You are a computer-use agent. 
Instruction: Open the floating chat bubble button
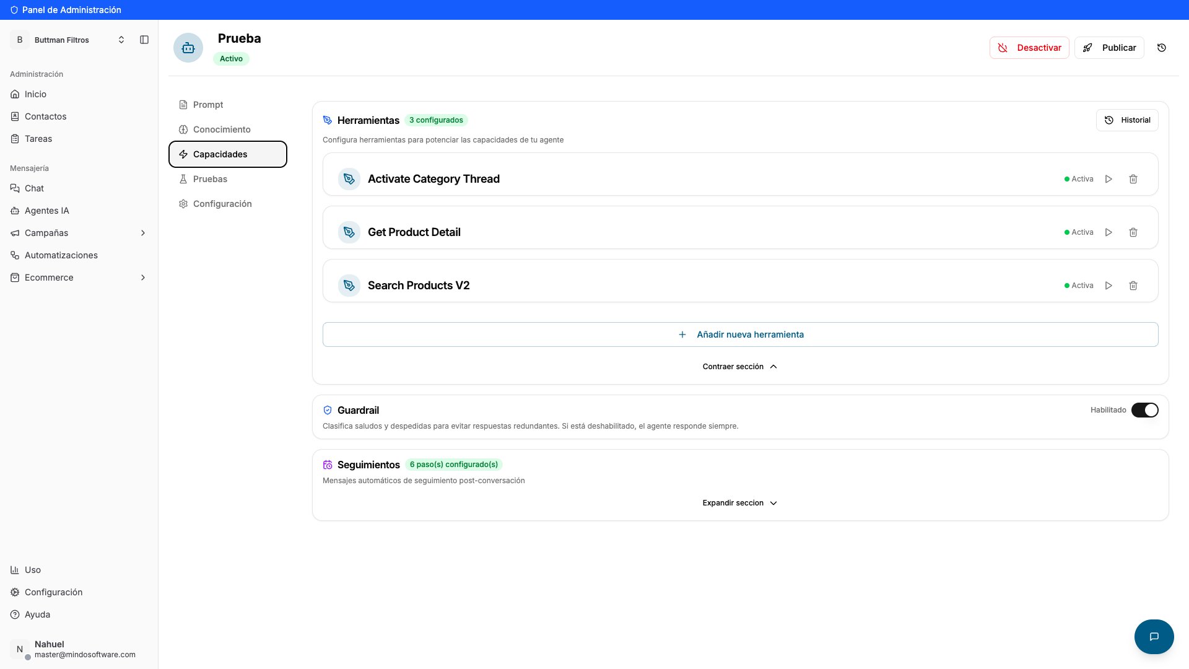click(x=1154, y=637)
